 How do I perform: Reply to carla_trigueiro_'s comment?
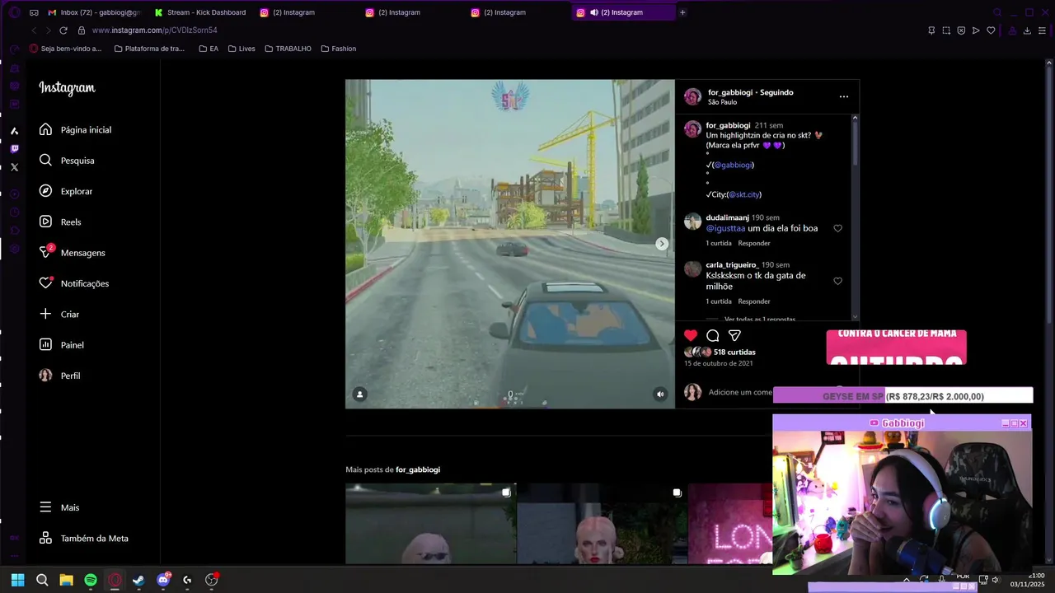pyautogui.click(x=754, y=301)
